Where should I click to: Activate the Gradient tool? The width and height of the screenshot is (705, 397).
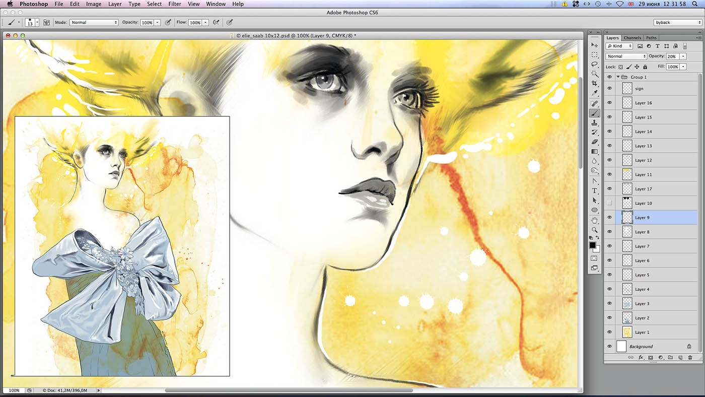pos(595,151)
